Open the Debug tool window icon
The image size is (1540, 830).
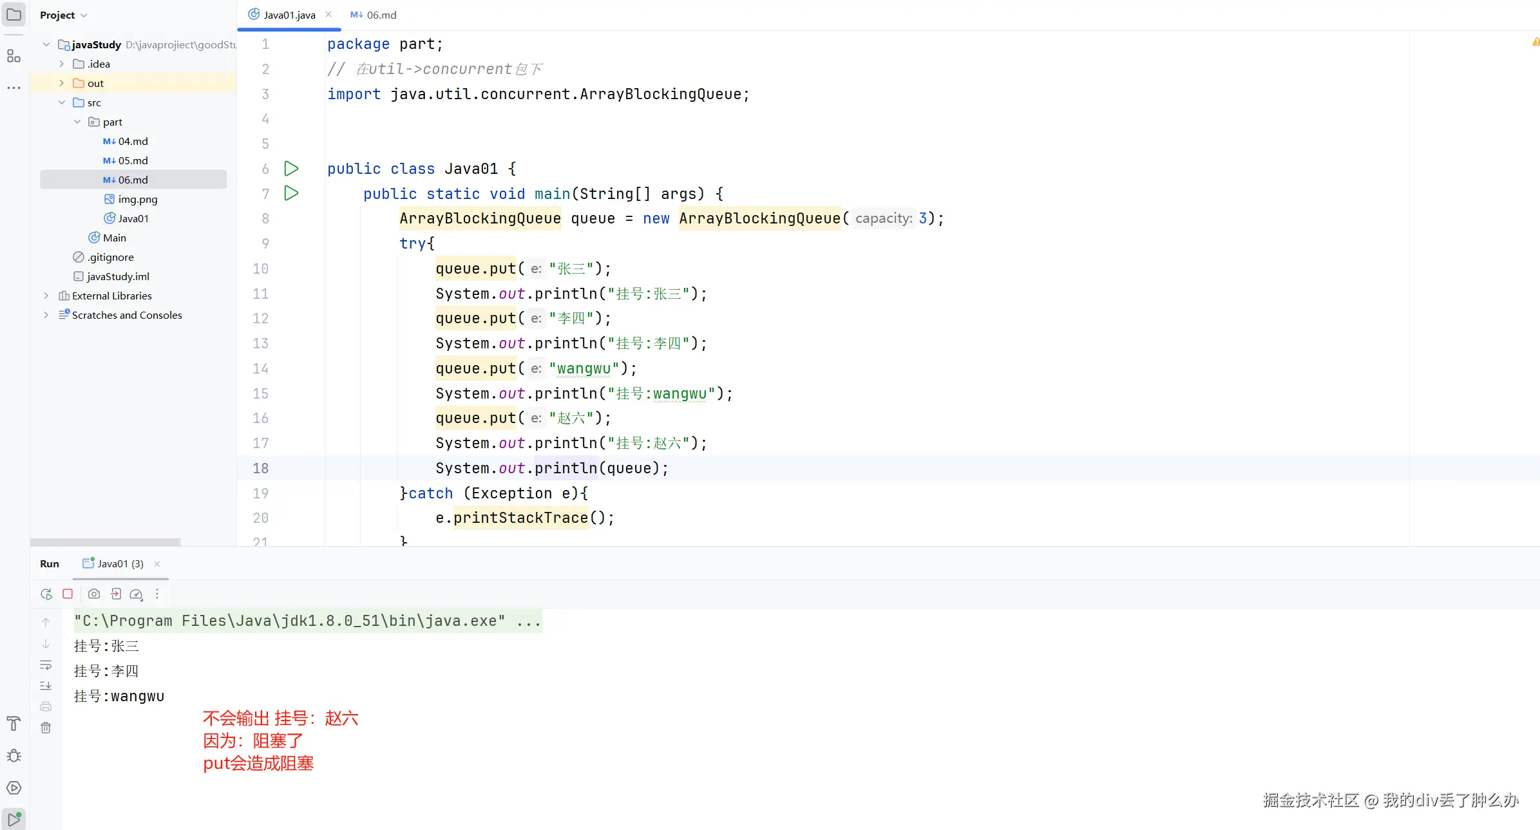[14, 755]
